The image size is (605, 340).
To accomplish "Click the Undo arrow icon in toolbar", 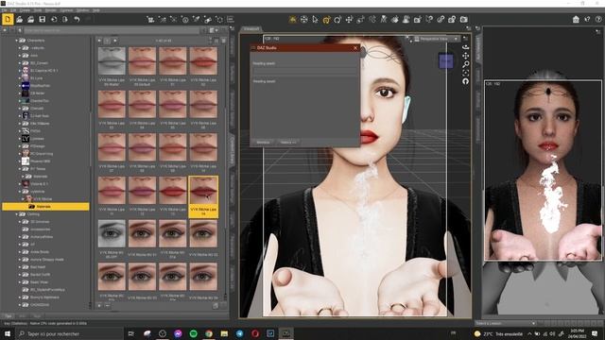I will (x=77, y=19).
